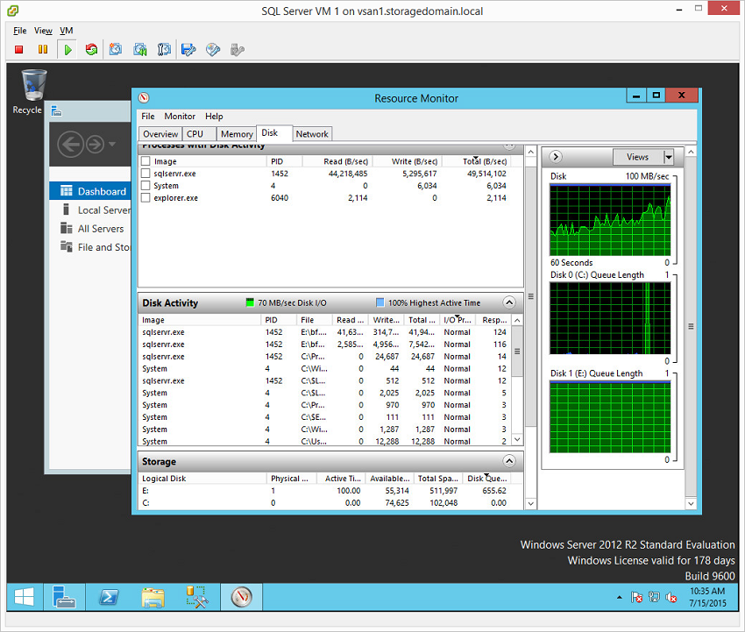Click the USB device connect icon
The width and height of the screenshot is (745, 632).
[238, 49]
